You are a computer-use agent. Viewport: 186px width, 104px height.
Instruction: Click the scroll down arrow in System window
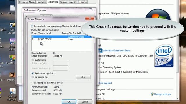click(177, 99)
